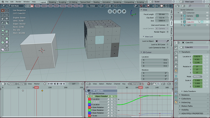This screenshot has height=118, width=210.
Task: Select the Inset Faces tool
Action: 7,31
